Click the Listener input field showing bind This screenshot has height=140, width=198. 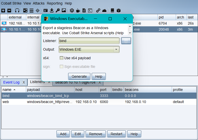click(x=89, y=41)
